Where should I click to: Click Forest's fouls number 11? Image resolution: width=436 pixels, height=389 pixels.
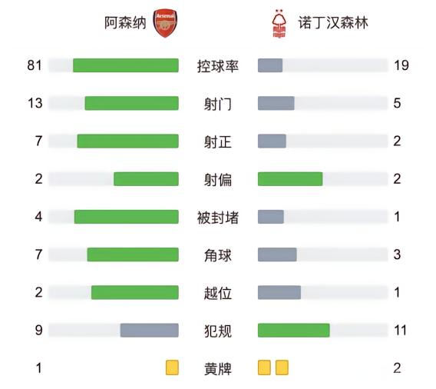click(400, 331)
